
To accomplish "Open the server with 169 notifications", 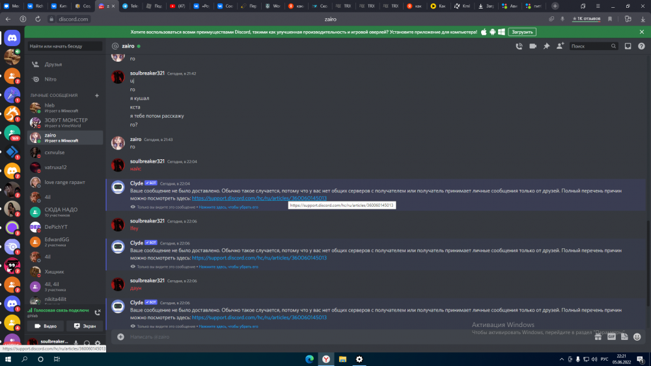I will point(12,133).
